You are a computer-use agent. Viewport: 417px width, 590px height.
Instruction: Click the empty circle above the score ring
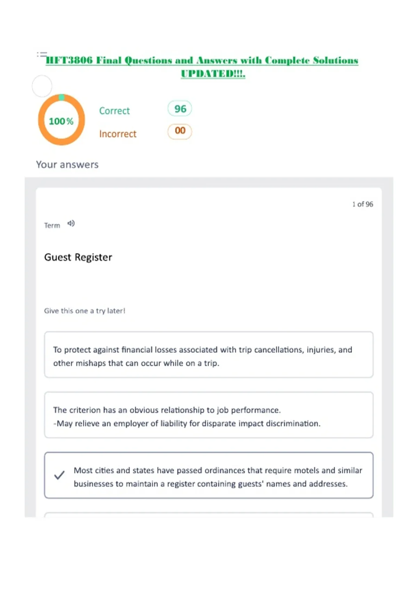coord(42,86)
